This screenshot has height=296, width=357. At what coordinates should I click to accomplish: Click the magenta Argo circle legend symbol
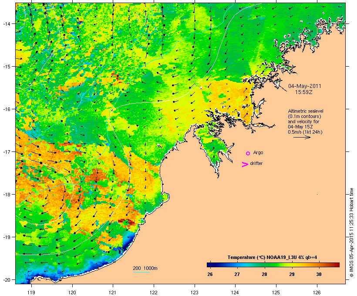tap(248, 153)
